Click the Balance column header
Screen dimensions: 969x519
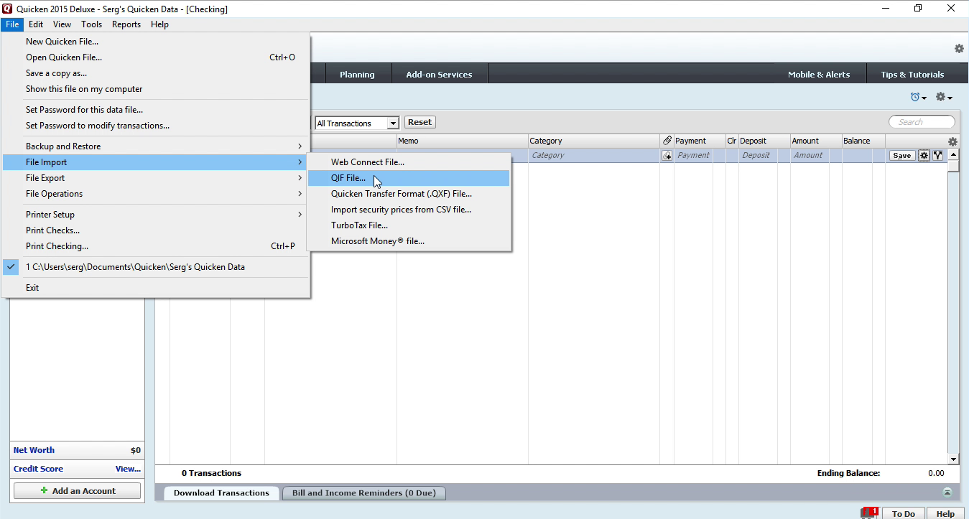coord(863,141)
